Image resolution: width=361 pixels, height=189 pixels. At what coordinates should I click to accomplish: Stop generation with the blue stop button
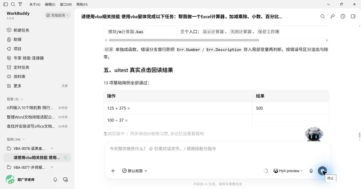322,171
